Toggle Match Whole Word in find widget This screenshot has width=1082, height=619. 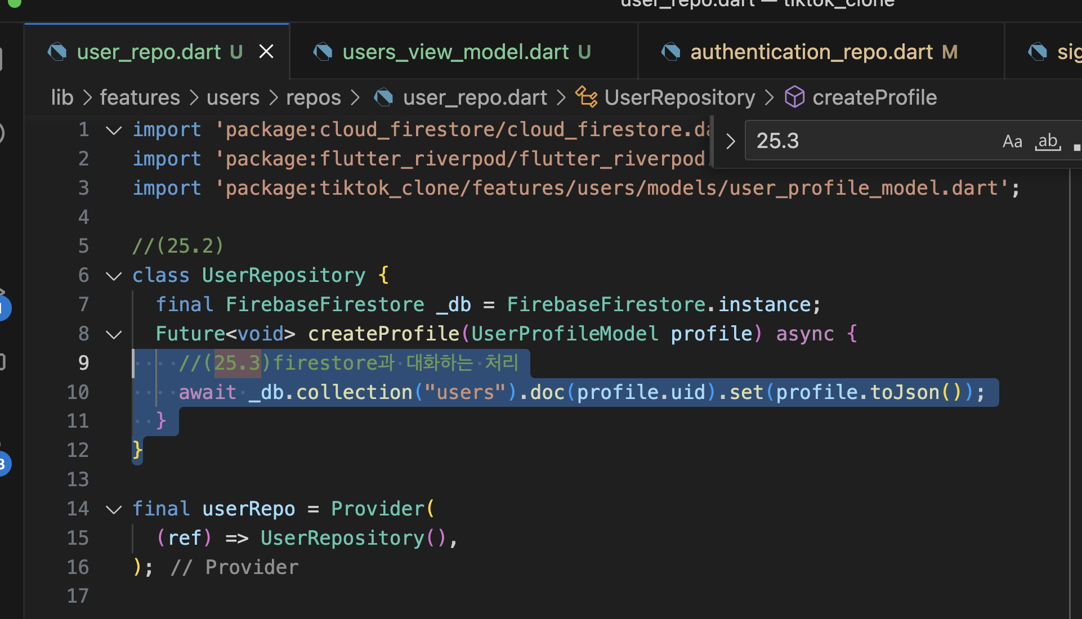coord(1047,141)
